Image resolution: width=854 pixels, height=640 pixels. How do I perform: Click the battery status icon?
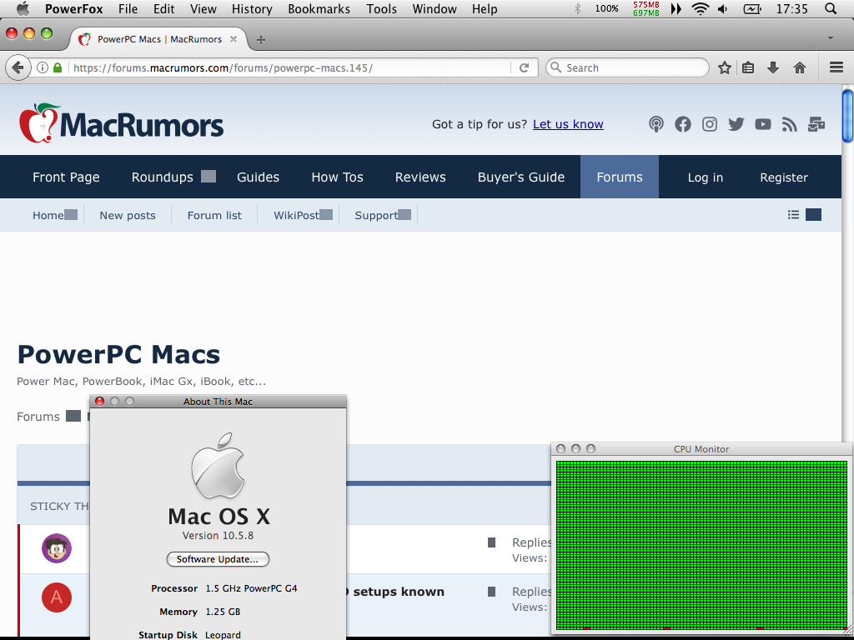pyautogui.click(x=752, y=8)
